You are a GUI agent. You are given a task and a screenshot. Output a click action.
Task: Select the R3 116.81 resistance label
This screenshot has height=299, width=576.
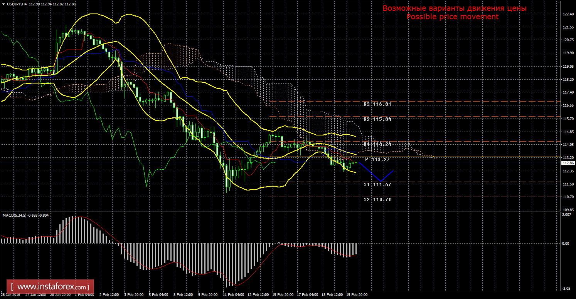[377, 104]
